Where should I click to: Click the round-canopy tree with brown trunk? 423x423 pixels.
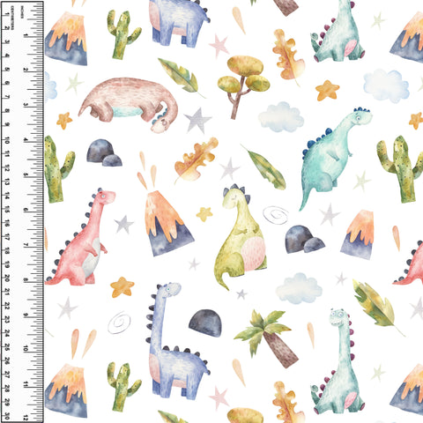(x=243, y=86)
